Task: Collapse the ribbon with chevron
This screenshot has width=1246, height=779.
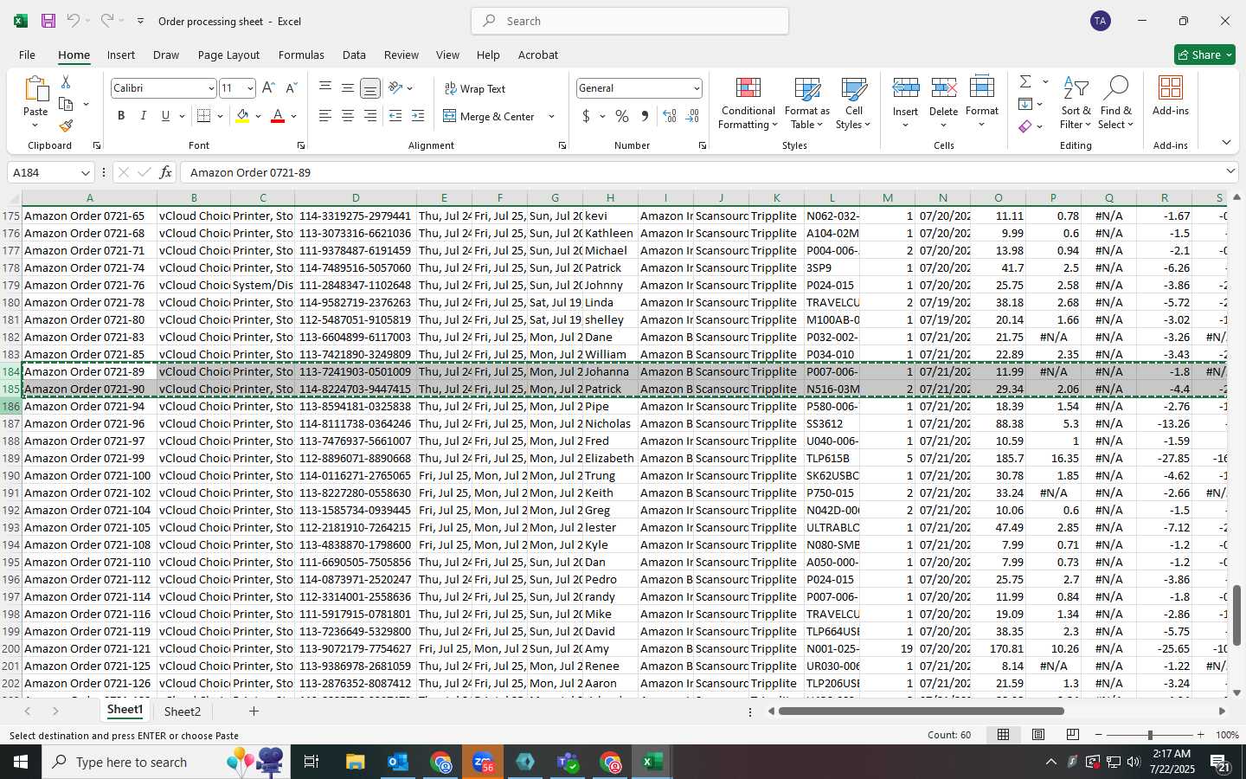Action: coord(1226,143)
